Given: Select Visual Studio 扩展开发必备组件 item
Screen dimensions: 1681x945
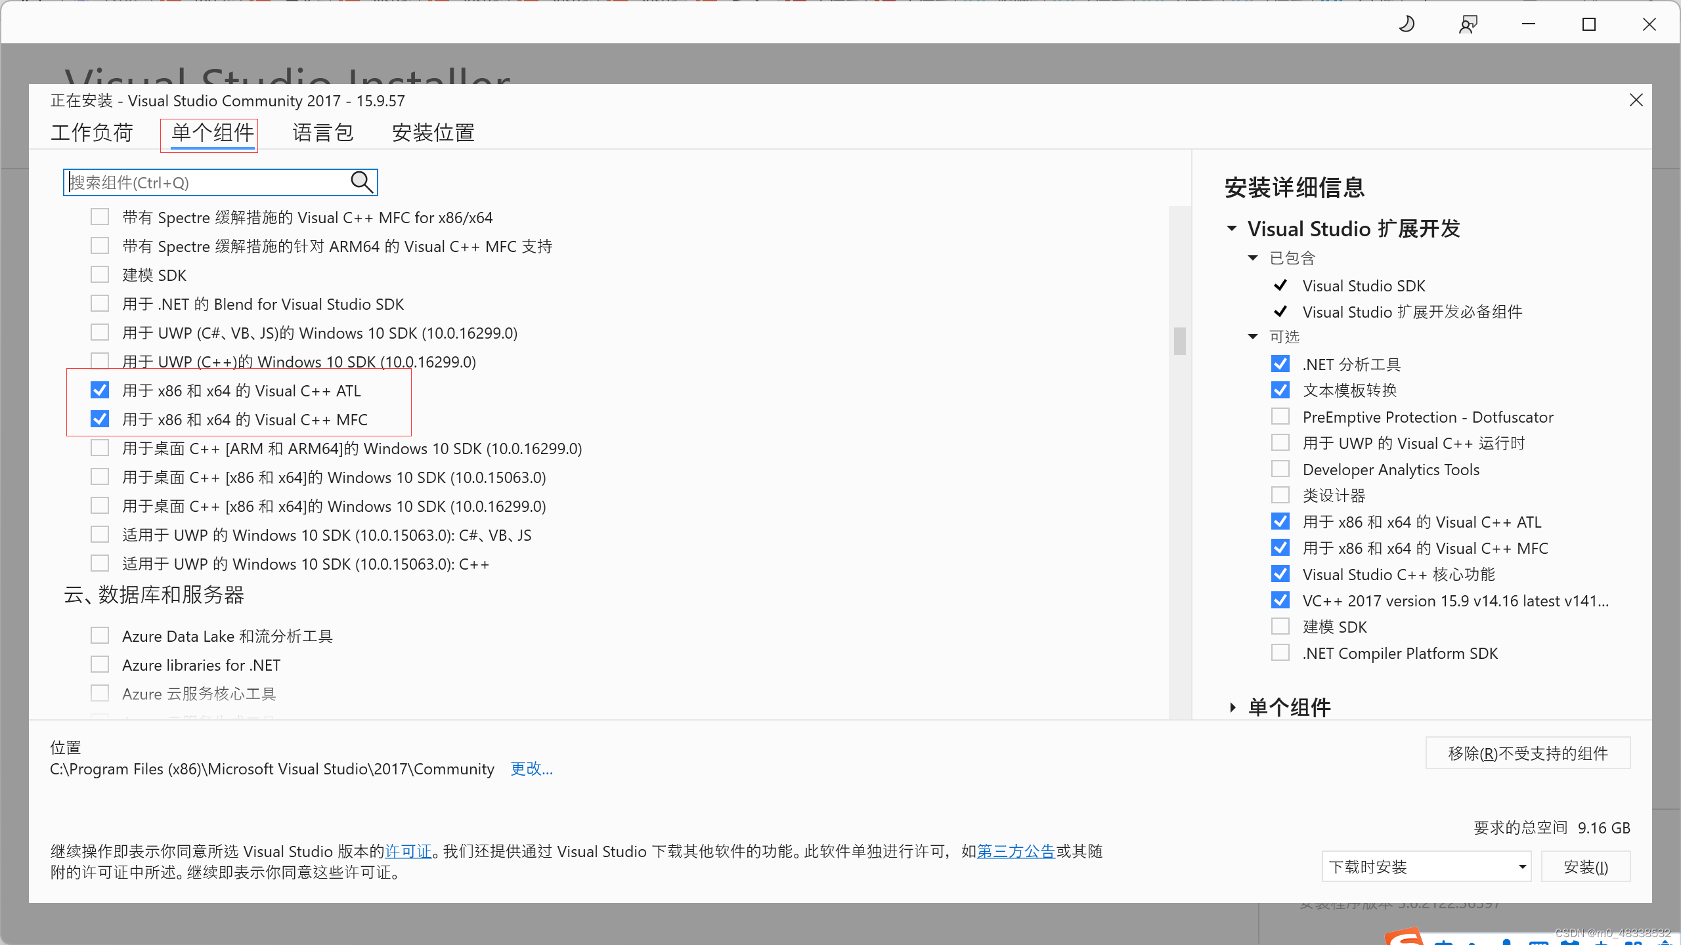Looking at the screenshot, I should tap(1412, 312).
